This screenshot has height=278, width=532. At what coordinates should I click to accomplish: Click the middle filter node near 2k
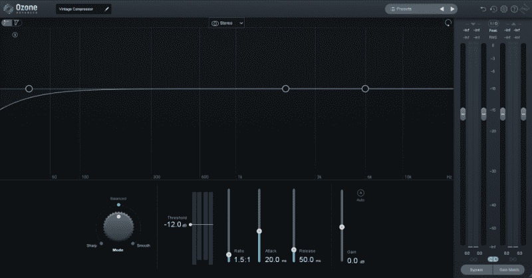click(286, 88)
